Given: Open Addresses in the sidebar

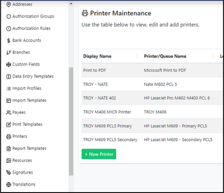Looking at the screenshot, I should coord(22,4).
